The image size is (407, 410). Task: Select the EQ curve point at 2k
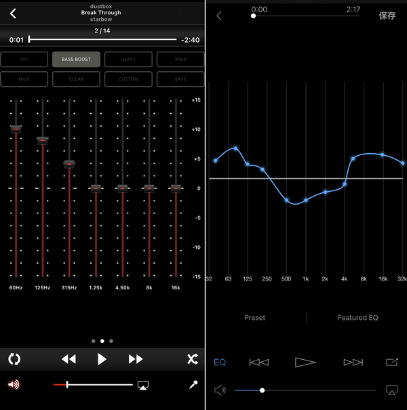pyautogui.click(x=326, y=192)
